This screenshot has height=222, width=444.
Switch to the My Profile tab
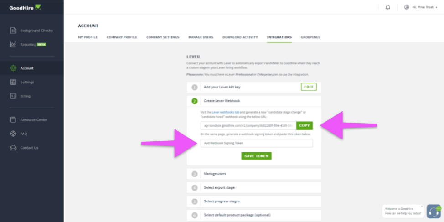pos(88,37)
